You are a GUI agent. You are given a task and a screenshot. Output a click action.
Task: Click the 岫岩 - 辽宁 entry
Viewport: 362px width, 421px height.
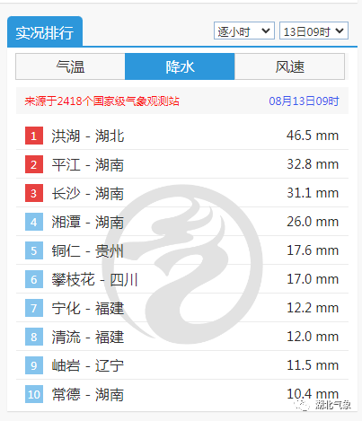coord(87,365)
